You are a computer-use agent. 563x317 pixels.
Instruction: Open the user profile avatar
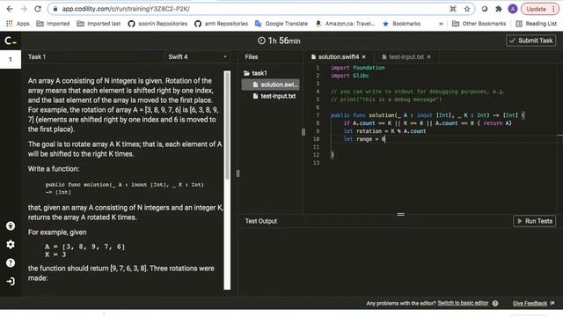pyautogui.click(x=512, y=9)
